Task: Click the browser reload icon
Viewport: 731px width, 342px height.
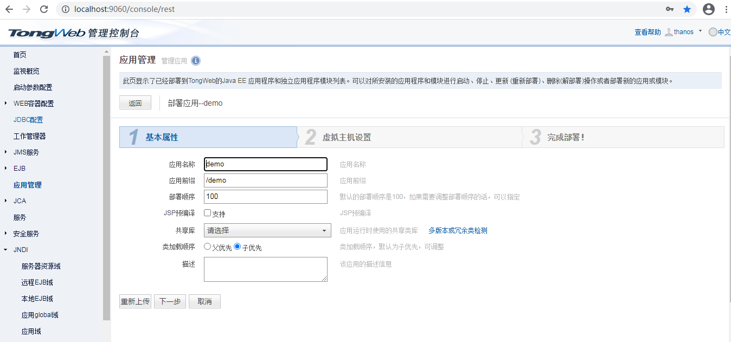Action: coord(44,9)
